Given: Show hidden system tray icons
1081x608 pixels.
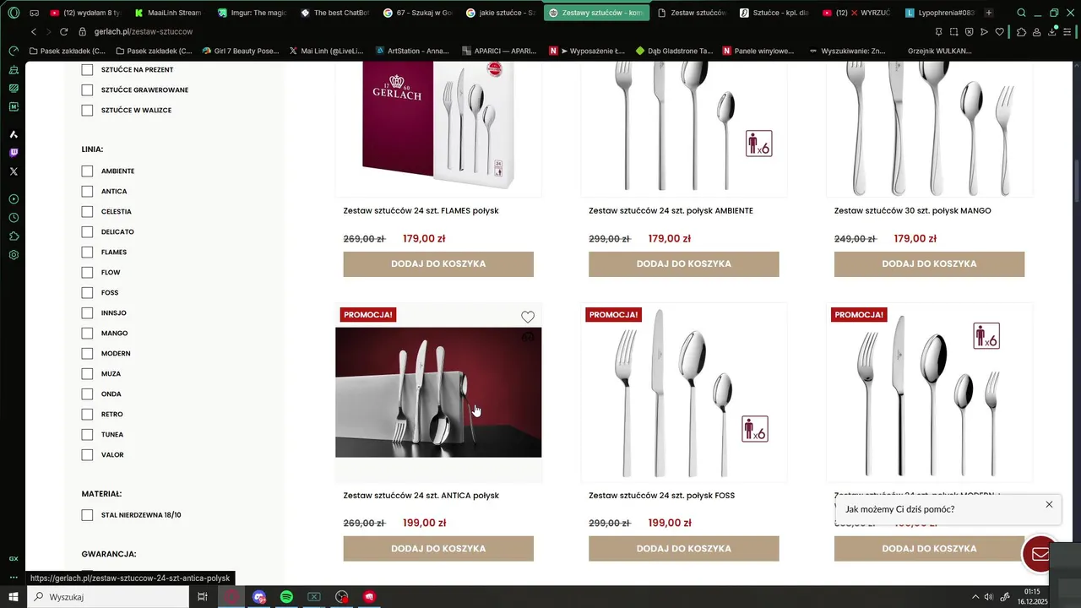Looking at the screenshot, I should (x=975, y=597).
